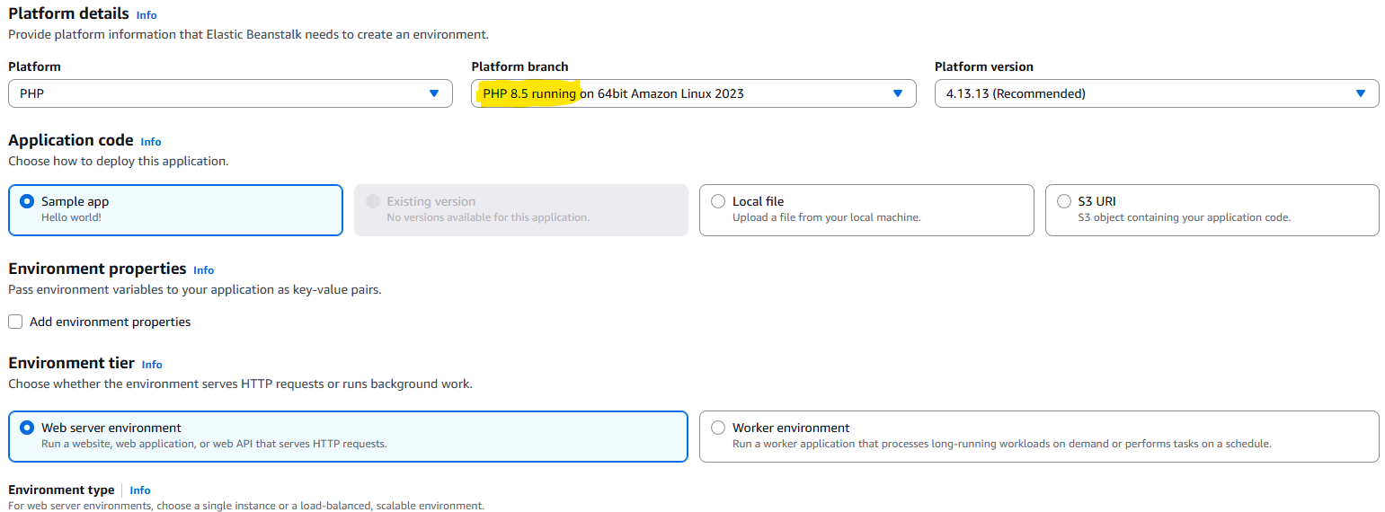
Task: Click the 'Hello world!' description text
Action: [x=72, y=217]
